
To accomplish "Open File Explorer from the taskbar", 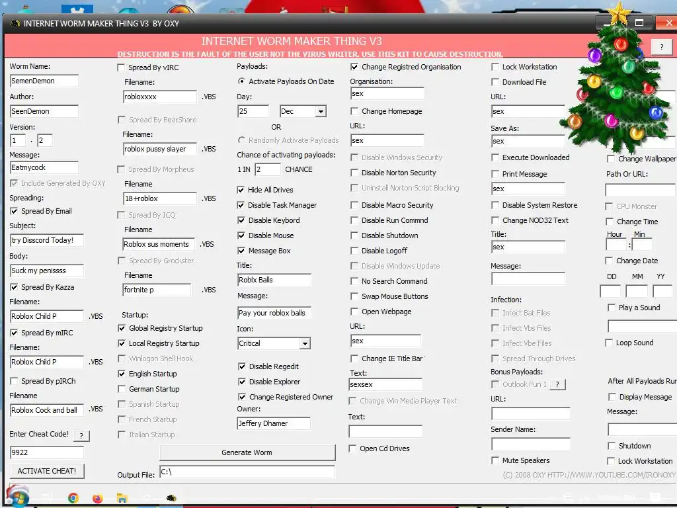I will coord(122,498).
